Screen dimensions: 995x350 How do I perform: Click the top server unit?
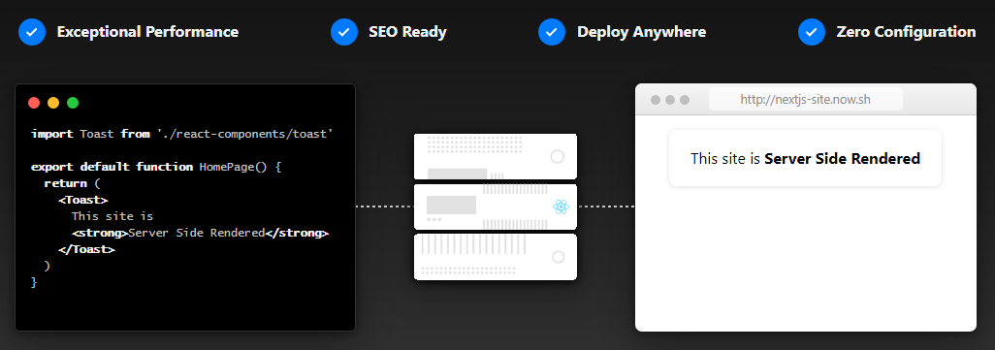(x=495, y=157)
